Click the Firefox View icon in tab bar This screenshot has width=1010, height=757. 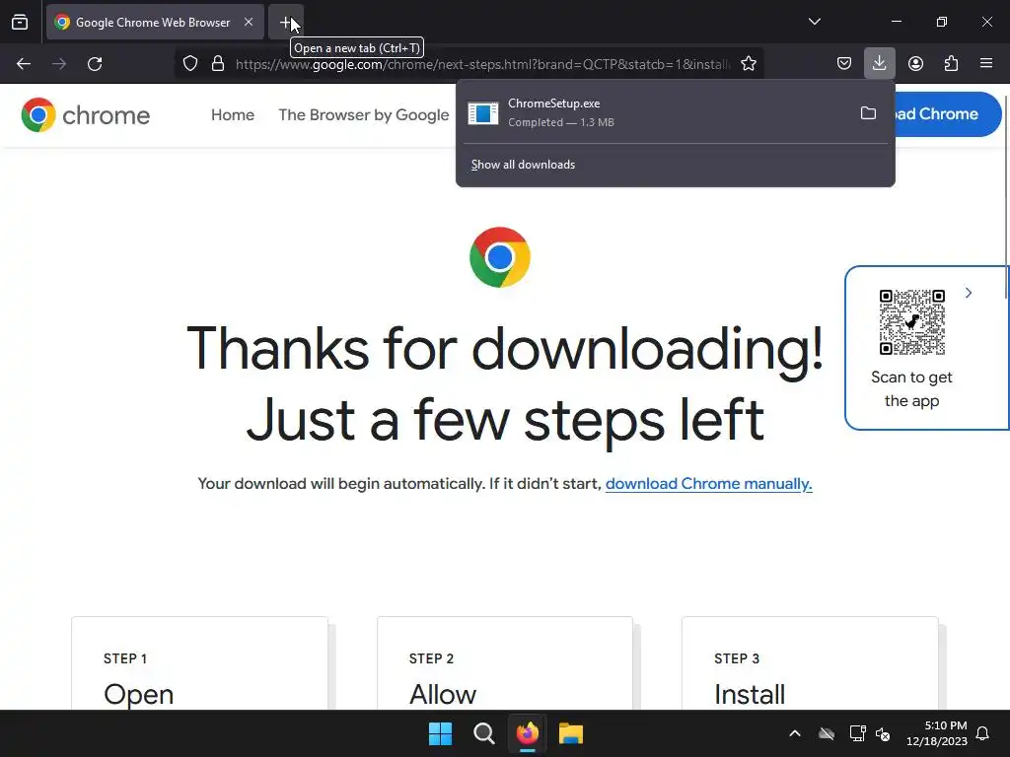20,23
